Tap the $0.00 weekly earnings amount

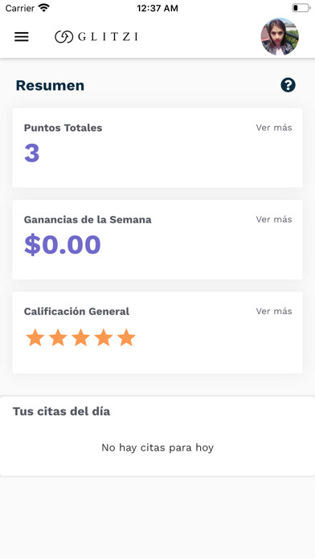[63, 244]
